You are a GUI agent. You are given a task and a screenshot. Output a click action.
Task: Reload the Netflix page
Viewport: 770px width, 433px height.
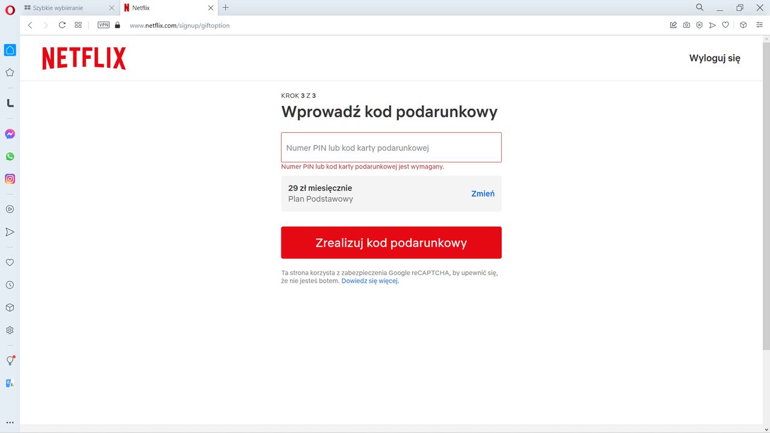[x=62, y=25]
